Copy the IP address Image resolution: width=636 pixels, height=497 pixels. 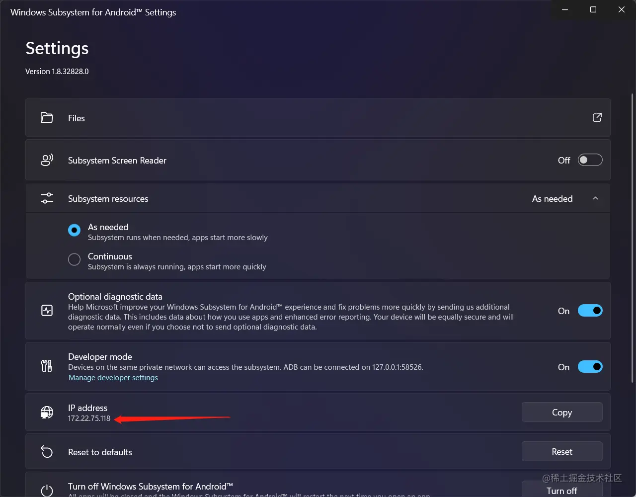click(x=562, y=412)
